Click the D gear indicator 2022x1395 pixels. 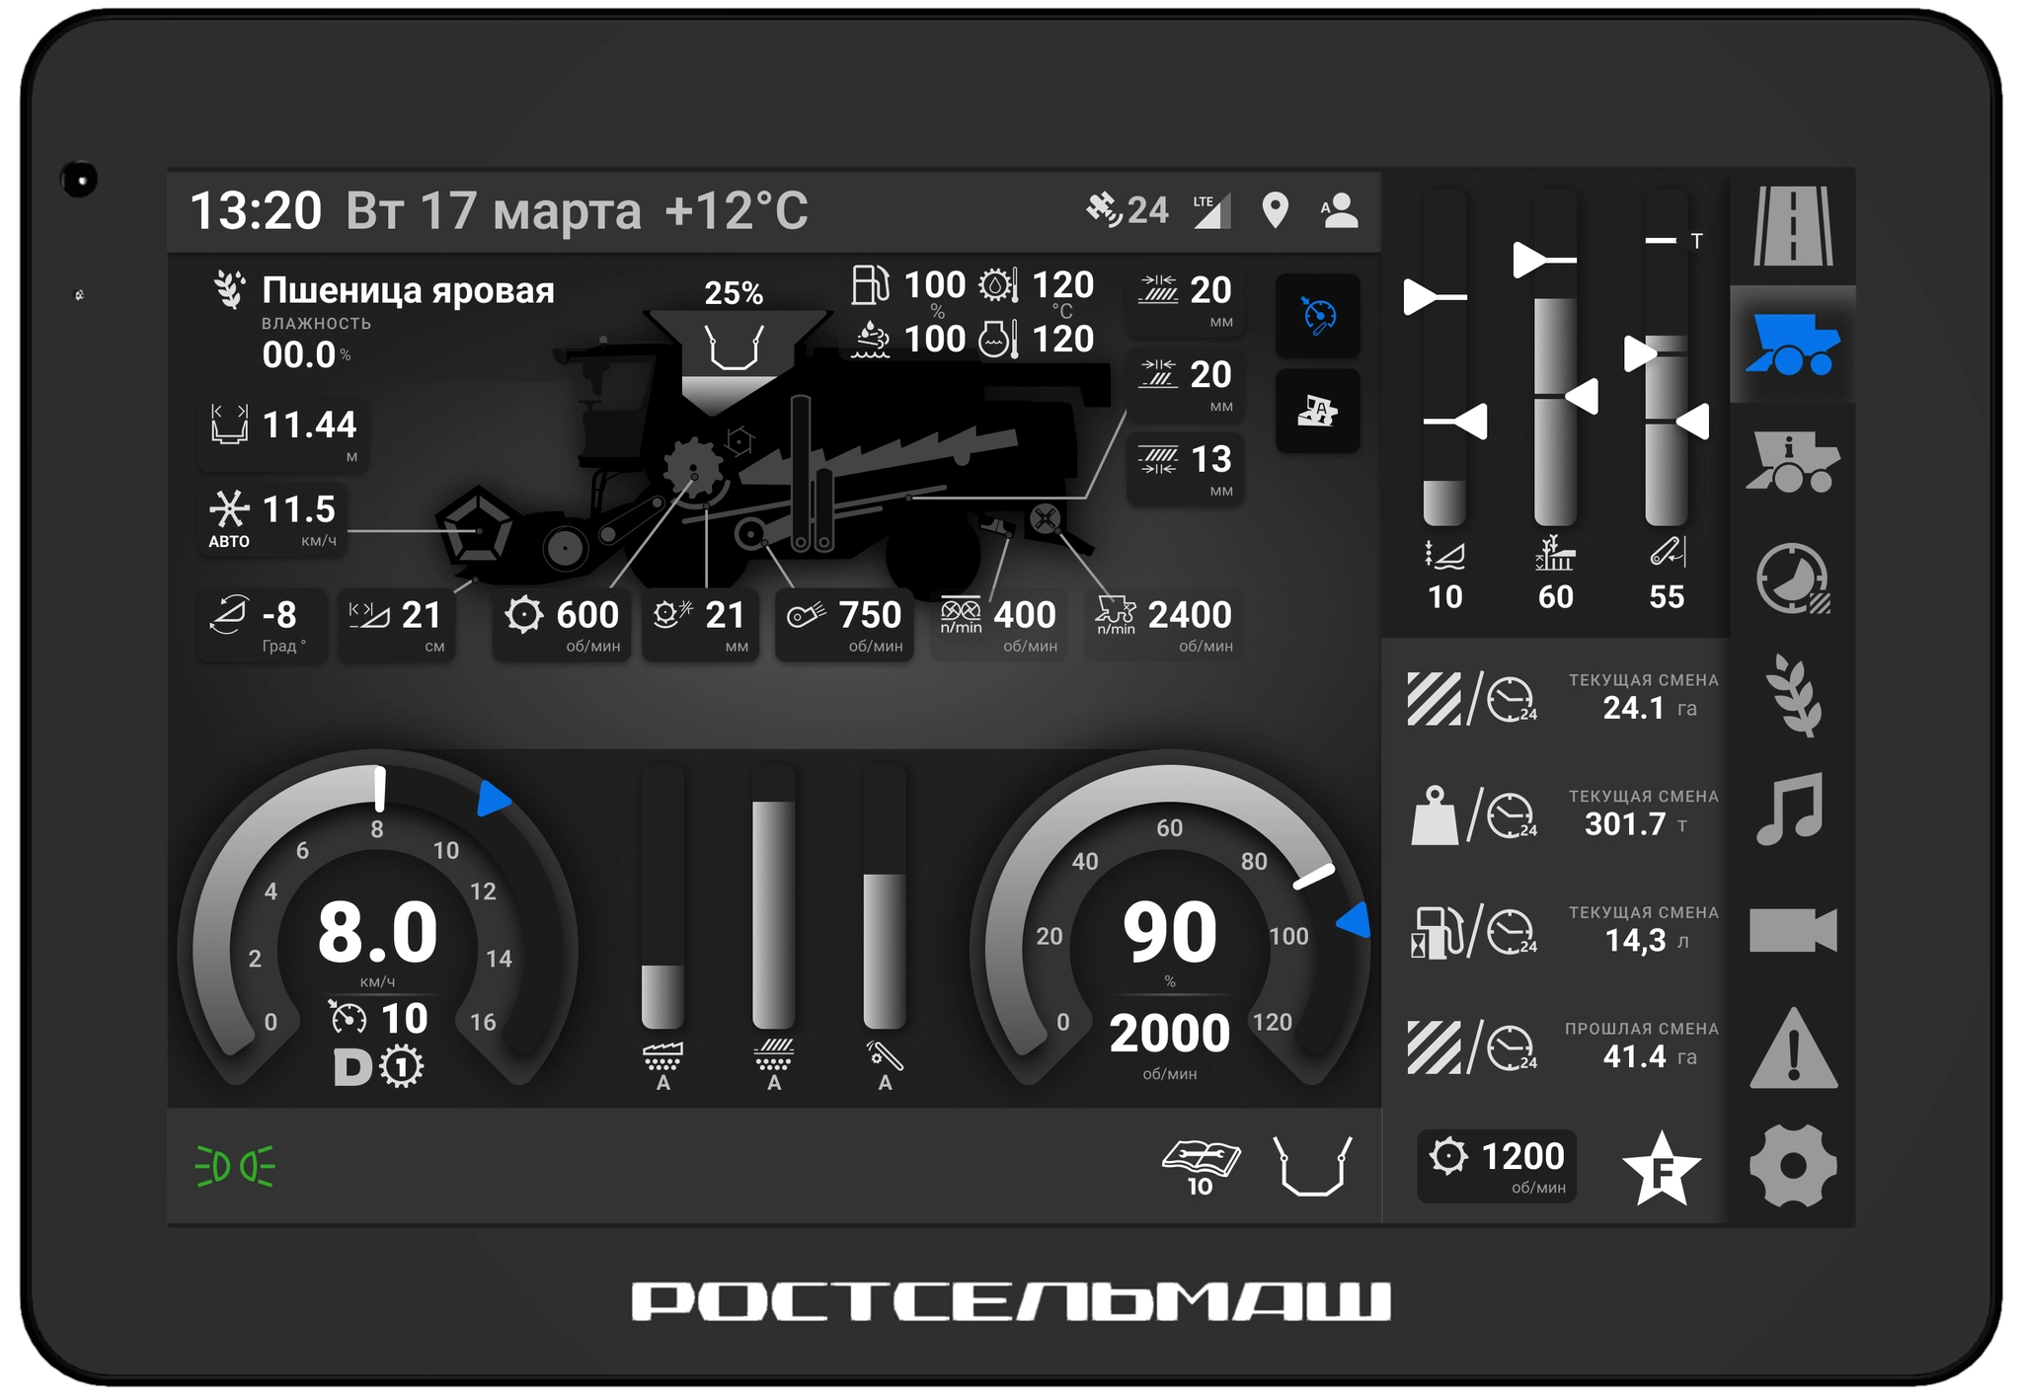click(352, 1067)
